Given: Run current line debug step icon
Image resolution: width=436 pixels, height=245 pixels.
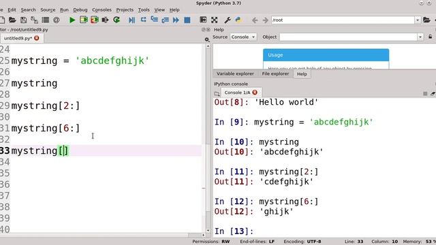Looking at the screenshot, I should pyautogui.click(x=144, y=20).
